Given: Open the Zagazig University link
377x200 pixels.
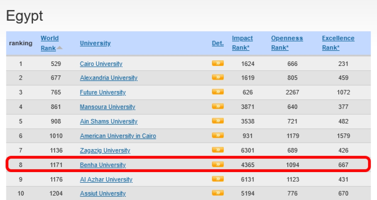Looking at the screenshot, I should (105, 150).
